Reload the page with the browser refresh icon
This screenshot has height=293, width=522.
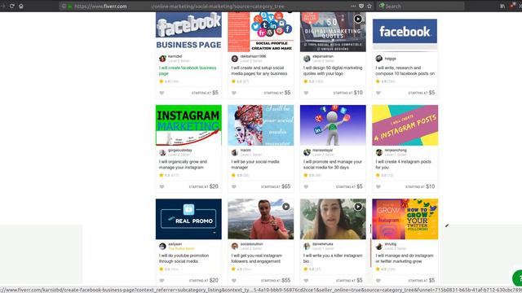[12, 6]
